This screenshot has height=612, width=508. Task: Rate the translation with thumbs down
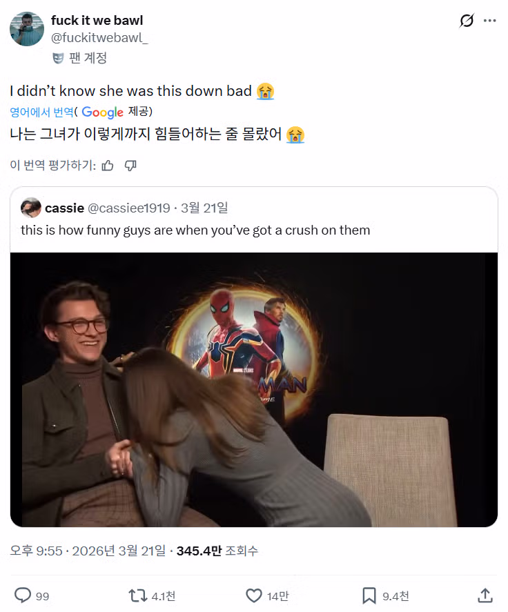point(130,165)
